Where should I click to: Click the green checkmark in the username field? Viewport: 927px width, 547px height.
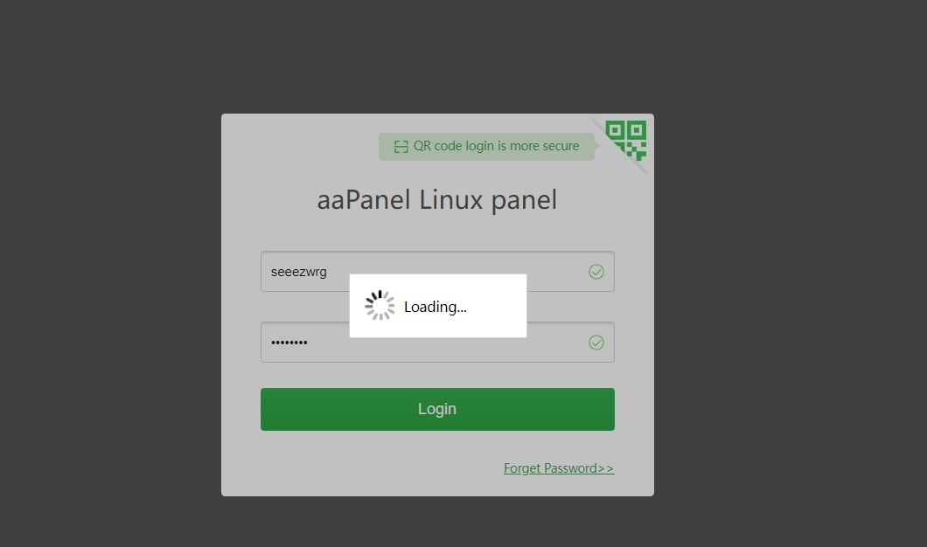[596, 272]
